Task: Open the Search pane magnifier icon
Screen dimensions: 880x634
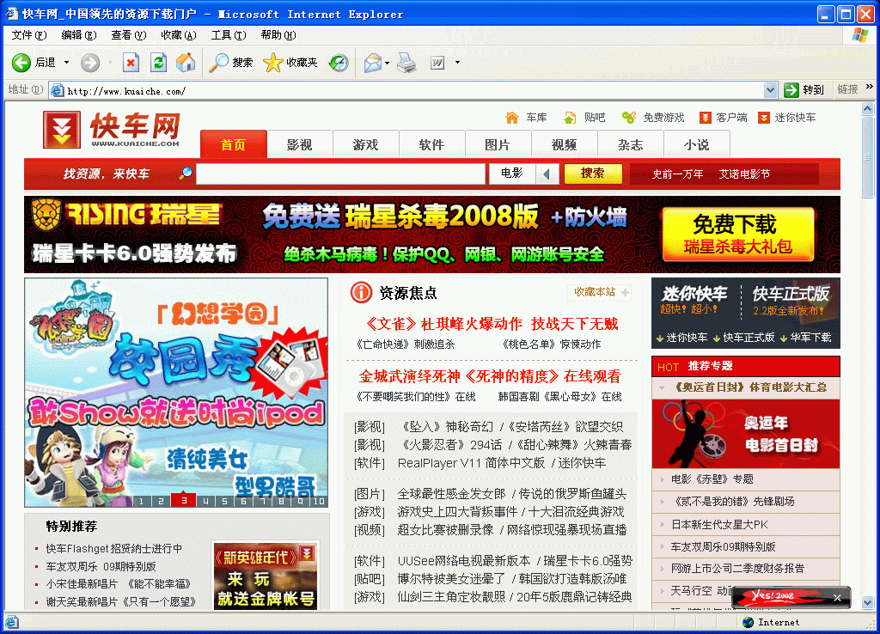Action: click(217, 62)
